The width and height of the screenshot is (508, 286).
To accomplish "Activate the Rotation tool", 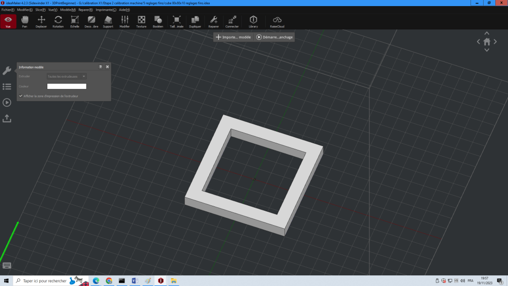I will [58, 22].
